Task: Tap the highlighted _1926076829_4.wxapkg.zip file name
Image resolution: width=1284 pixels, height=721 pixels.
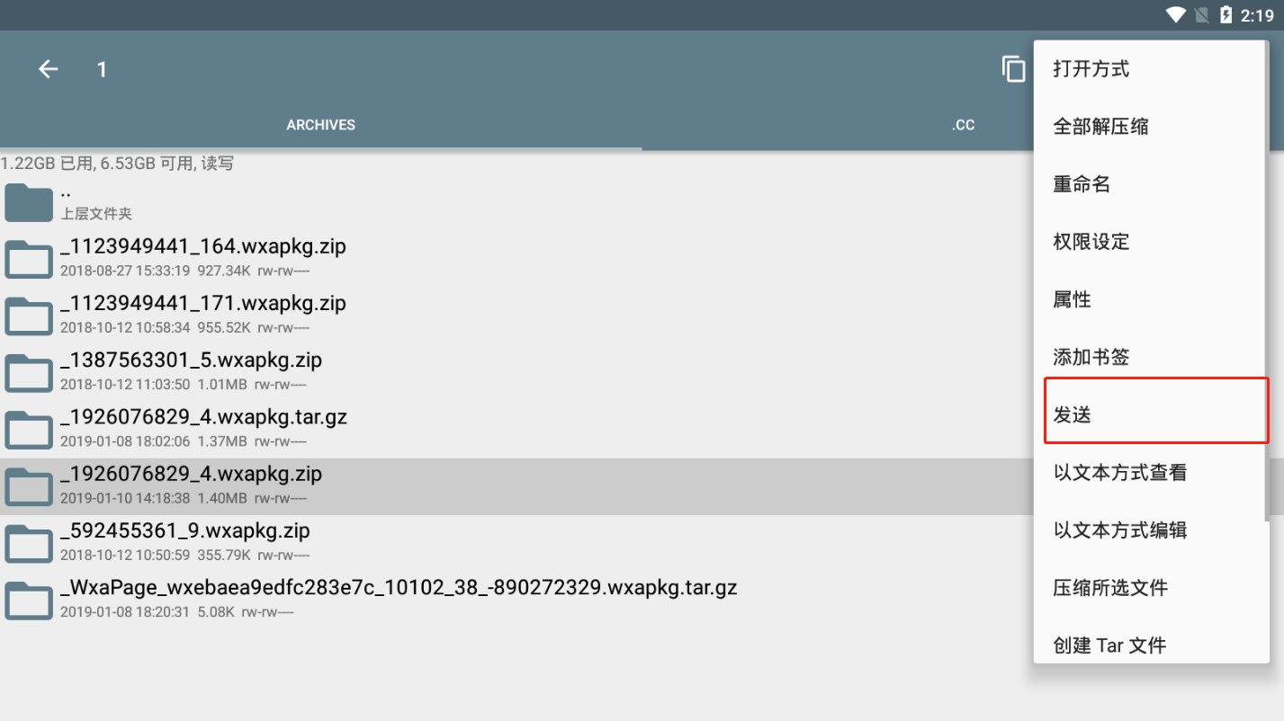Action: point(192,474)
